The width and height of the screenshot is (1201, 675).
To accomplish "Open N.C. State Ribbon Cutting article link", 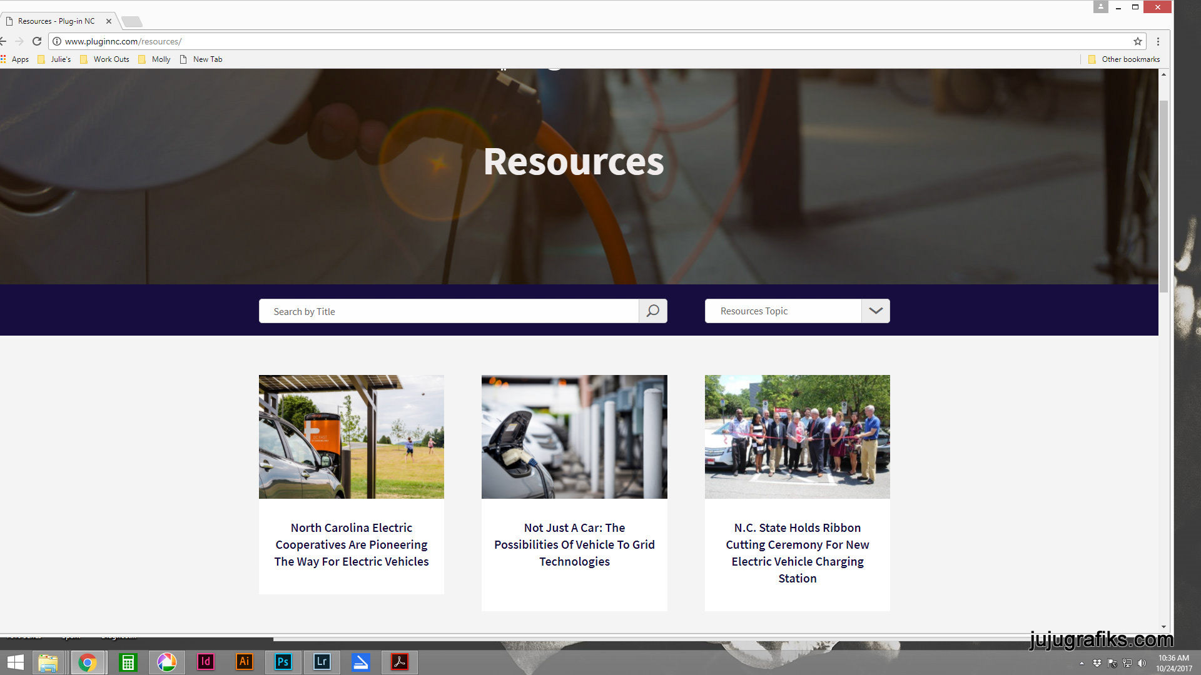I will pyautogui.click(x=797, y=552).
